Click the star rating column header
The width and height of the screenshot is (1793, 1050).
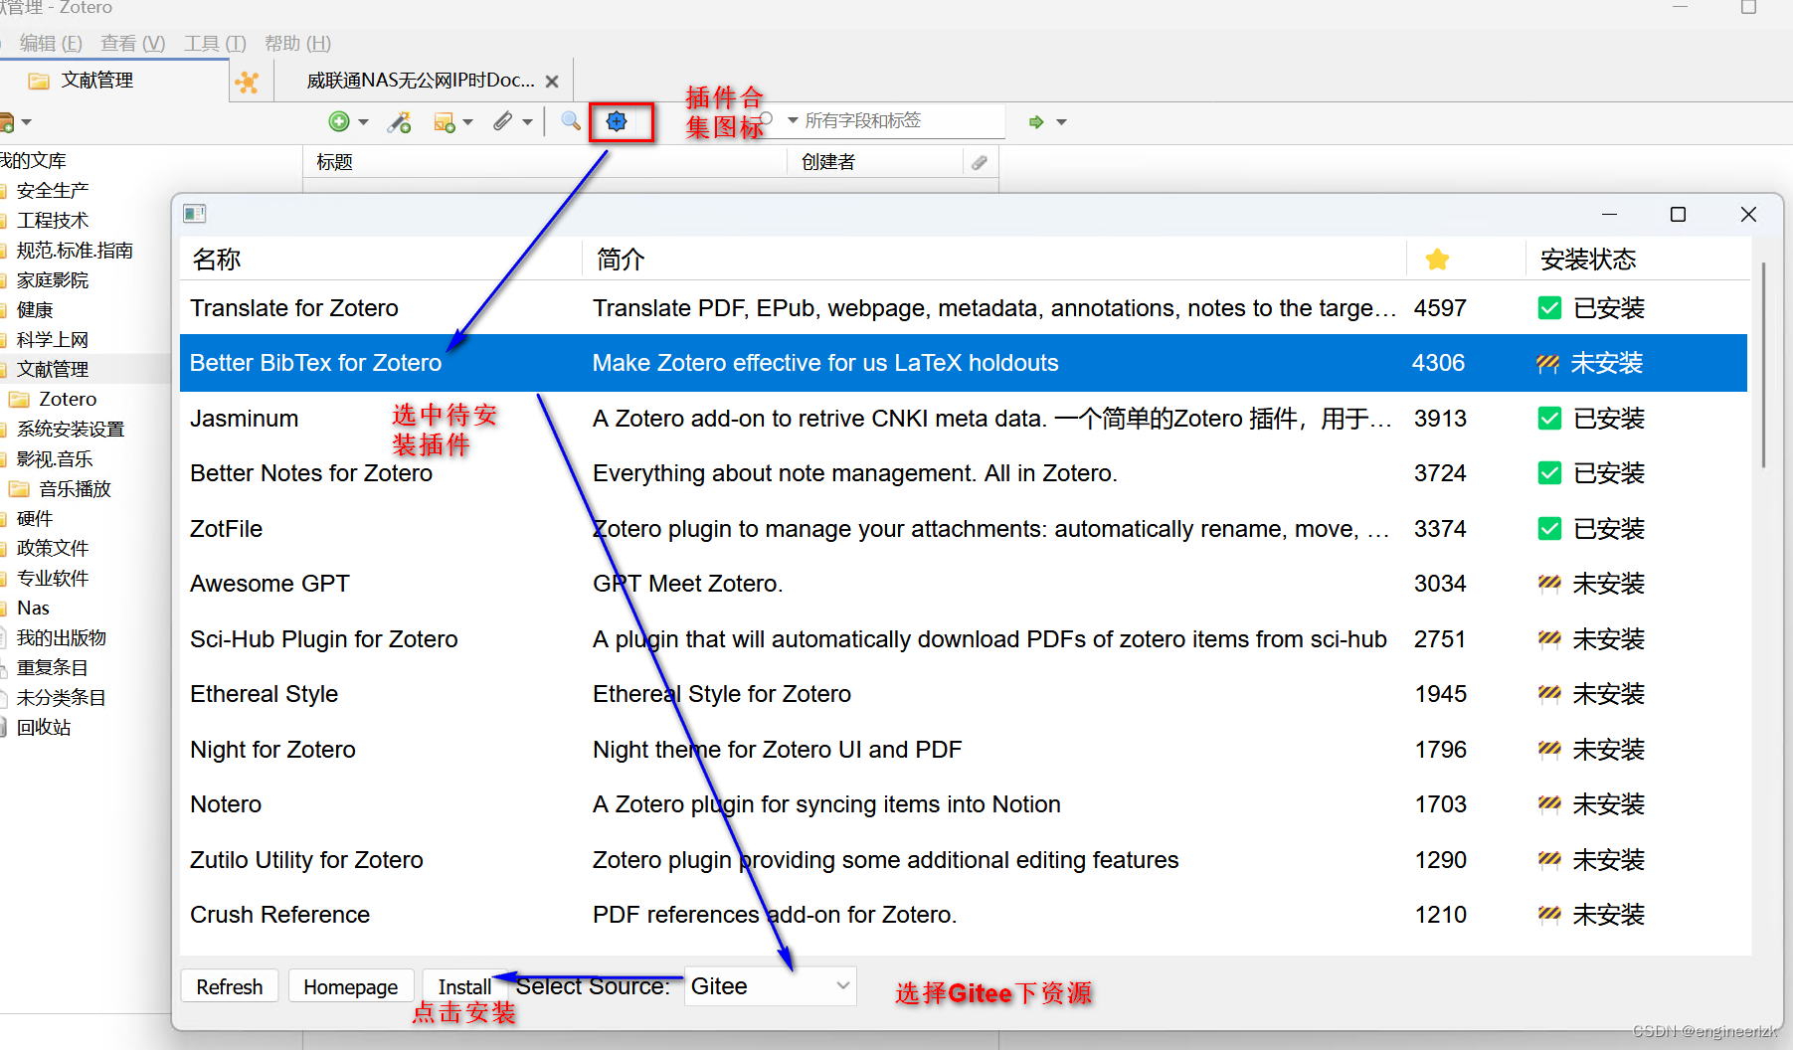(x=1437, y=260)
